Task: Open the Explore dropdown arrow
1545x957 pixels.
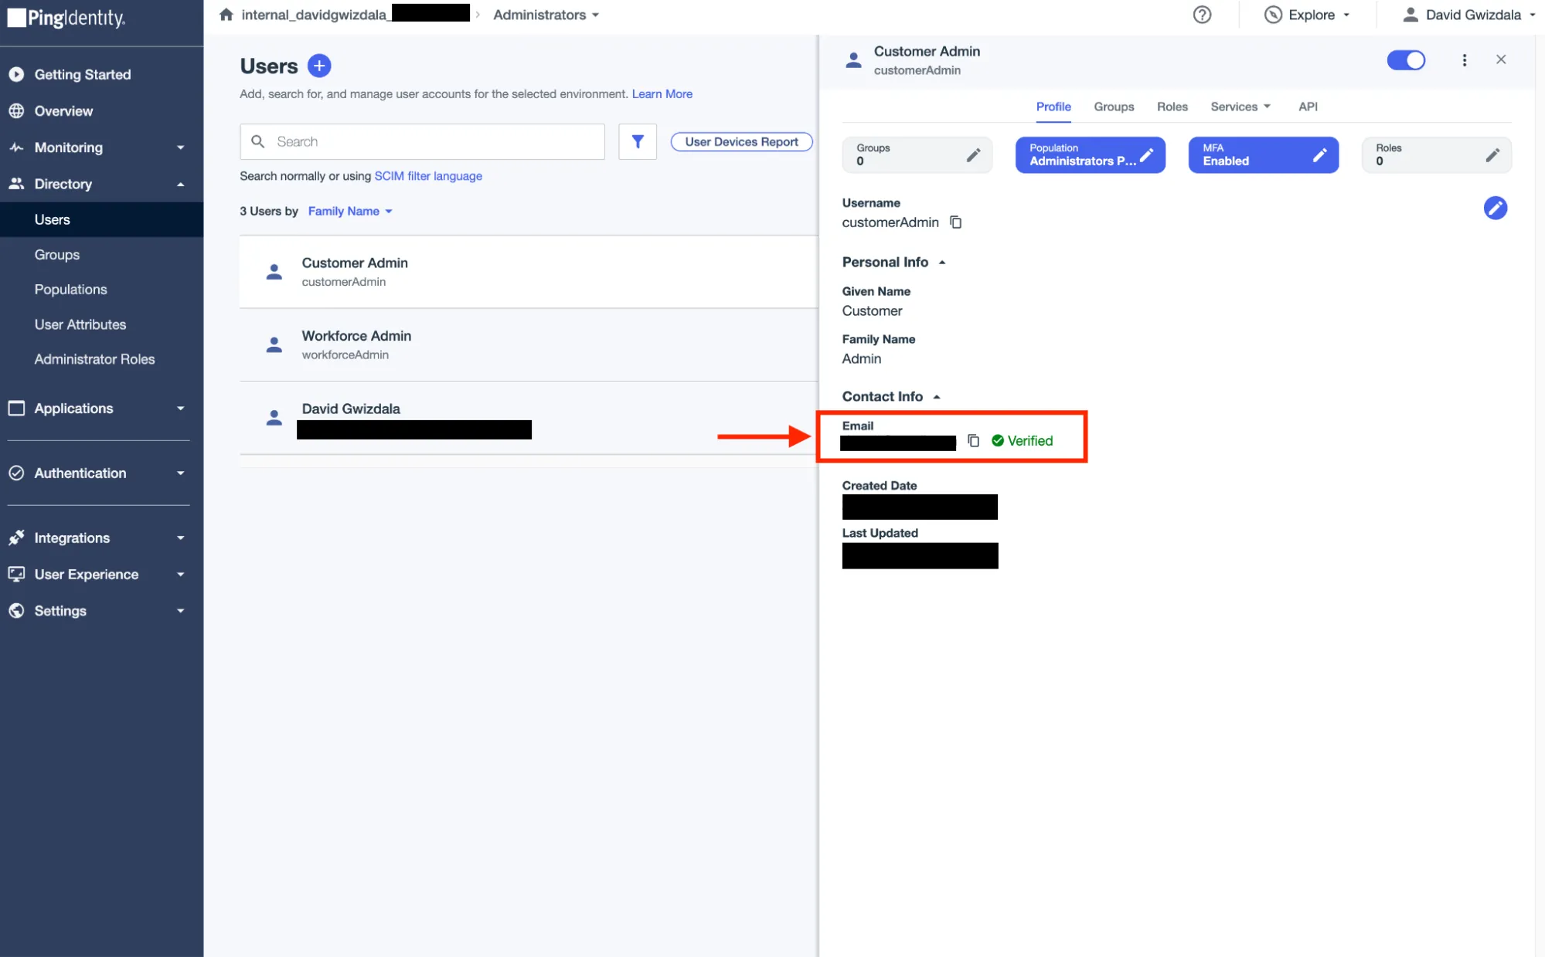Action: 1346,15
